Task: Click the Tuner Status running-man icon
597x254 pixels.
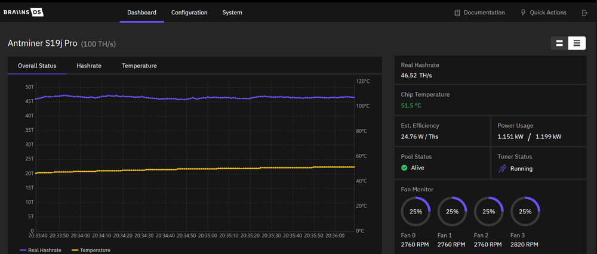Action: (503, 169)
